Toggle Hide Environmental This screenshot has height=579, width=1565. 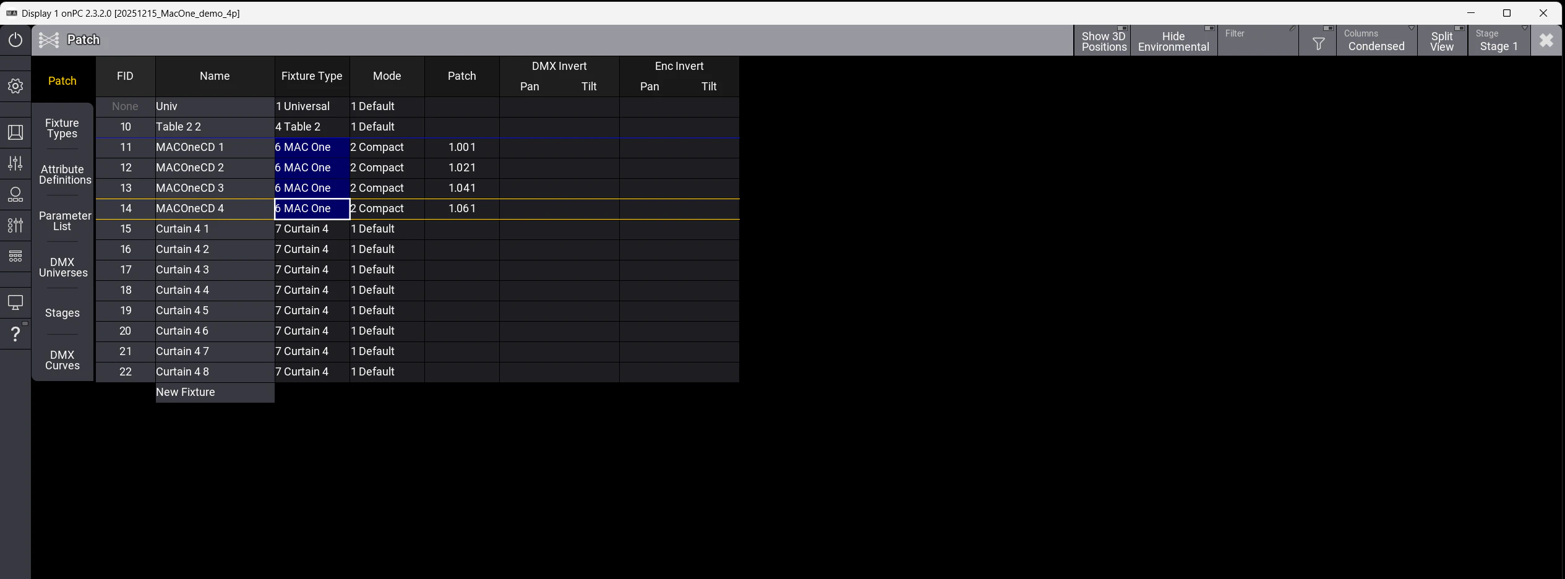tap(1173, 41)
